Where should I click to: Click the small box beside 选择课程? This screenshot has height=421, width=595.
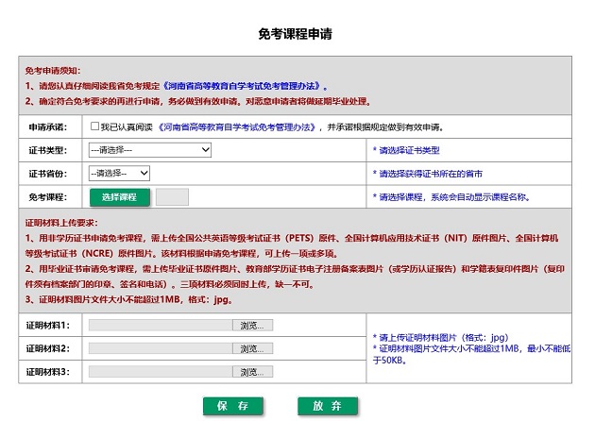[x=172, y=197]
